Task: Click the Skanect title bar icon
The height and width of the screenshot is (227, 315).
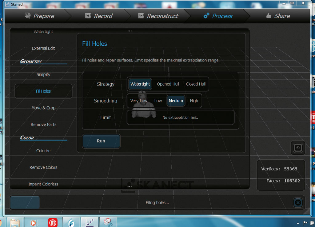Action: (x=7, y=4)
